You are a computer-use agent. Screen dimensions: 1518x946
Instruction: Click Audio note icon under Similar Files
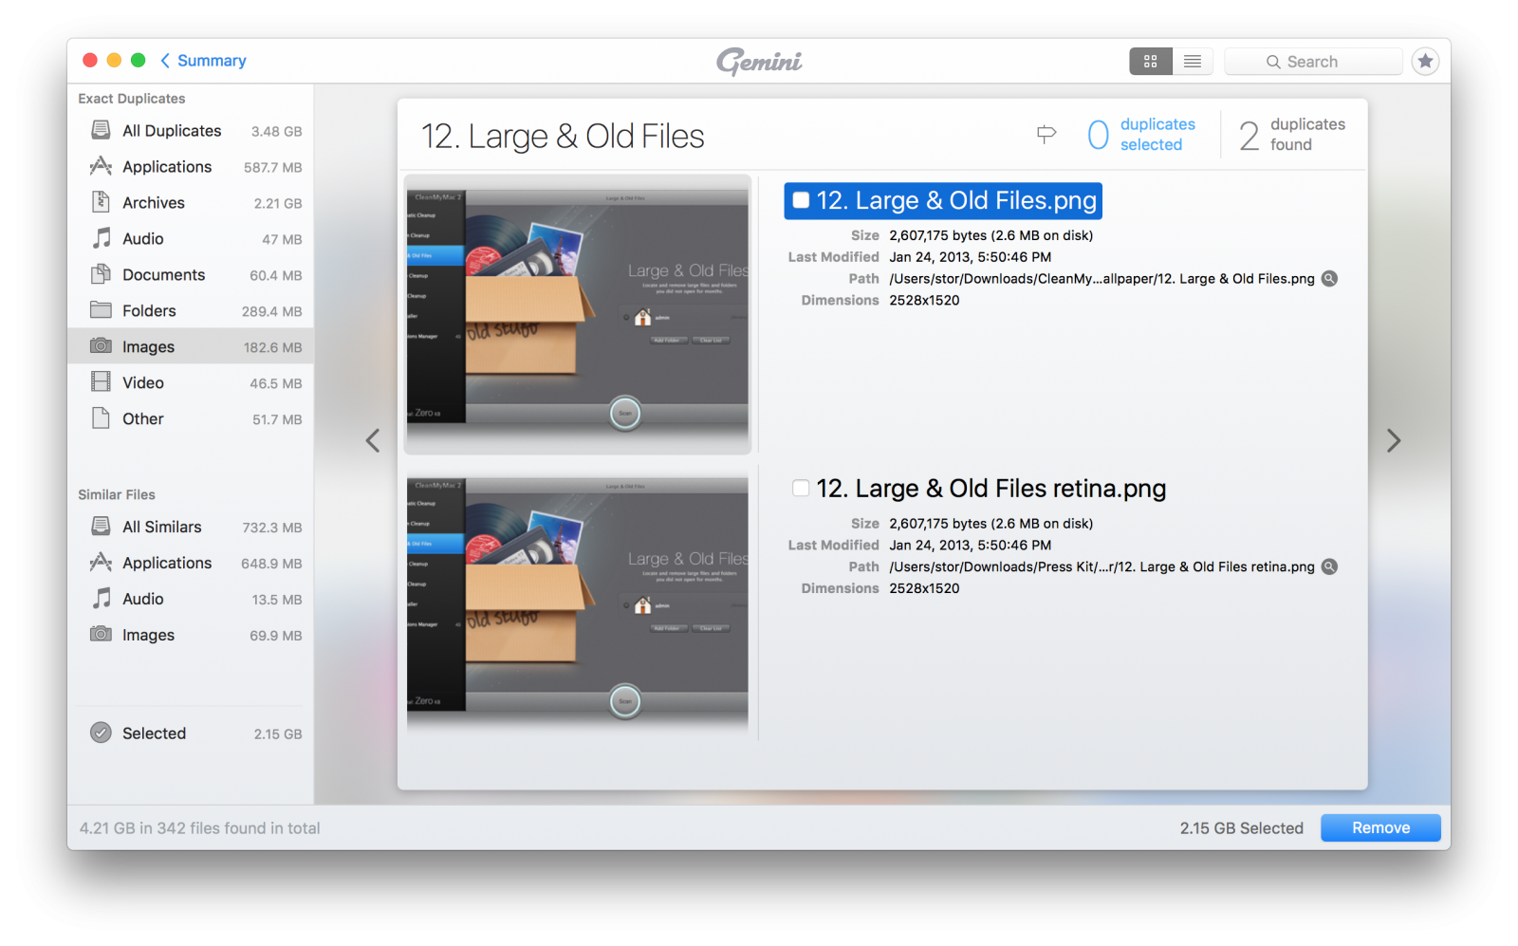[101, 599]
